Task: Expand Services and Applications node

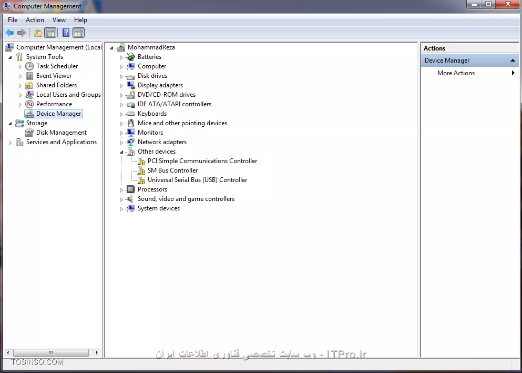Action: click(10, 143)
